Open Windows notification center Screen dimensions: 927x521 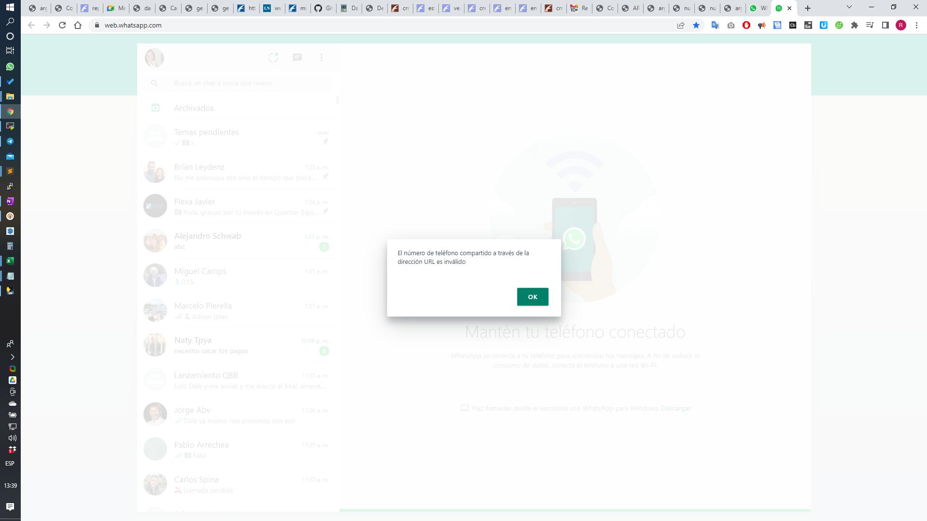pyautogui.click(x=10, y=507)
